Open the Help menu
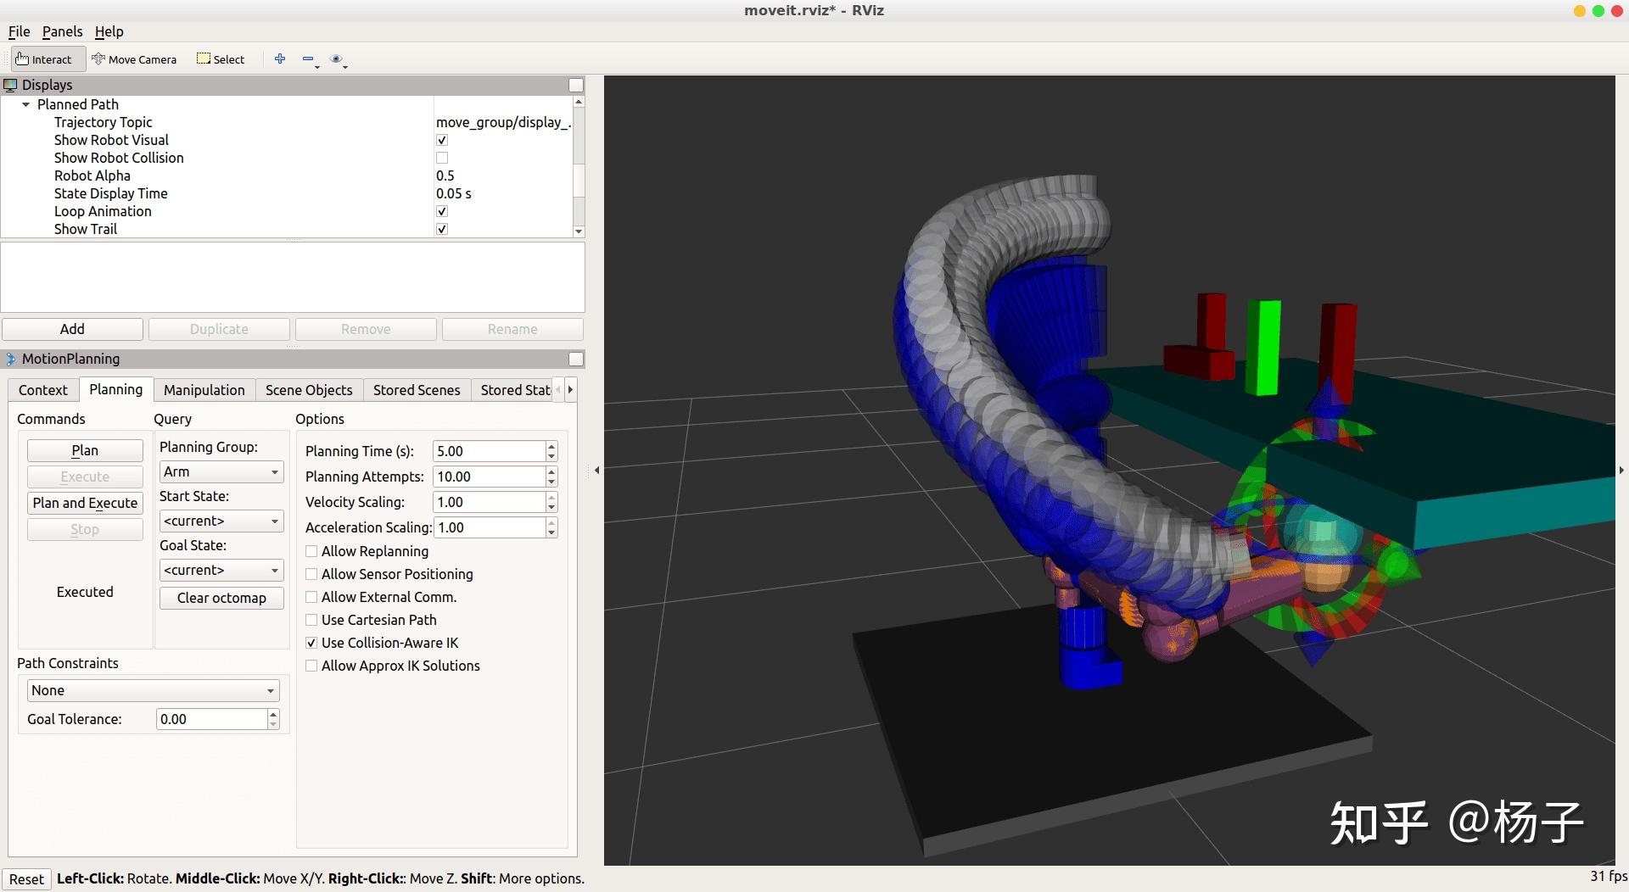This screenshot has height=892, width=1629. tap(109, 31)
